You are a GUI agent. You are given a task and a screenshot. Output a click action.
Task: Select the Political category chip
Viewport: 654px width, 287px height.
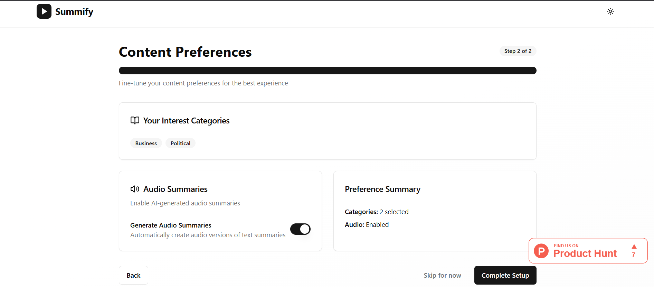point(180,143)
